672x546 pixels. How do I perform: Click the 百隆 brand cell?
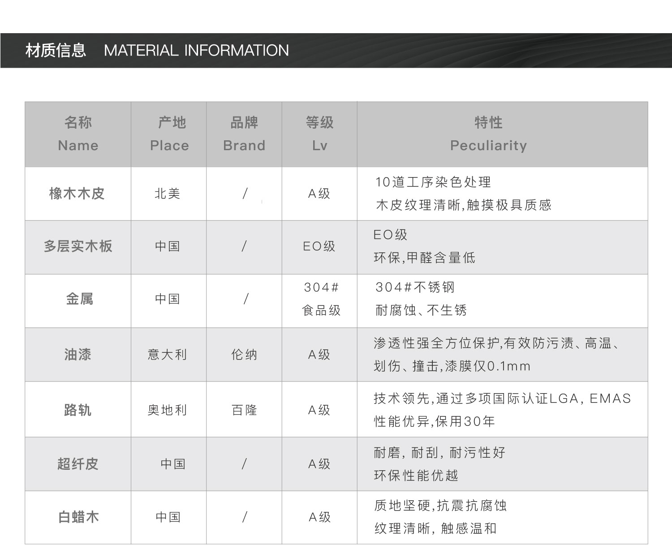click(244, 410)
